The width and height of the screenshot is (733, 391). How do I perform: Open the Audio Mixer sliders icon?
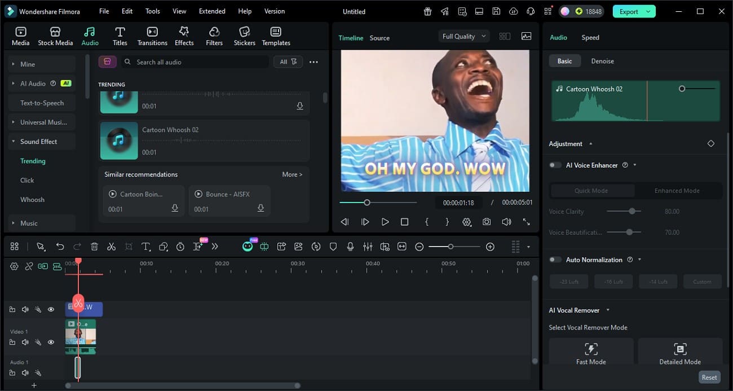tap(368, 246)
